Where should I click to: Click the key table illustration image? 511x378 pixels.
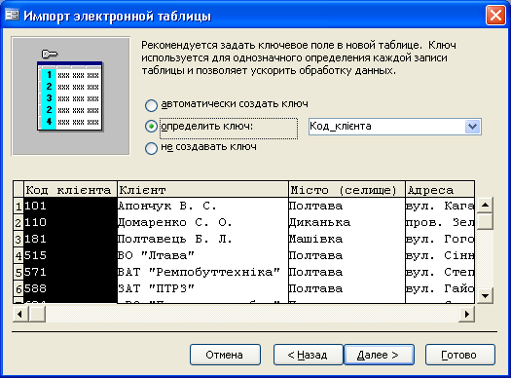coord(71,95)
